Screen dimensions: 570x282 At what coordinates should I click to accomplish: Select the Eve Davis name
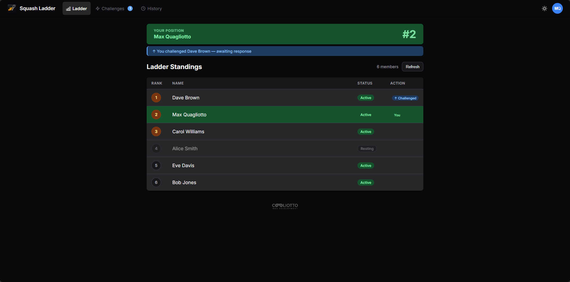[x=183, y=165]
